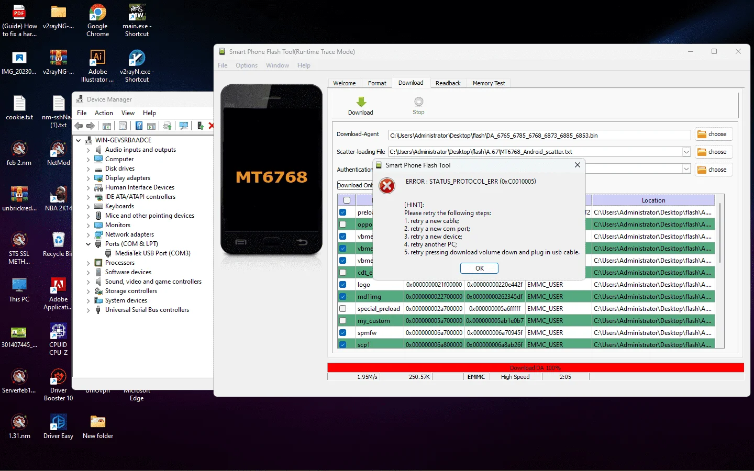This screenshot has width=754, height=471.
Task: Select the Recycle Bin desktop icon
Action: [58, 245]
